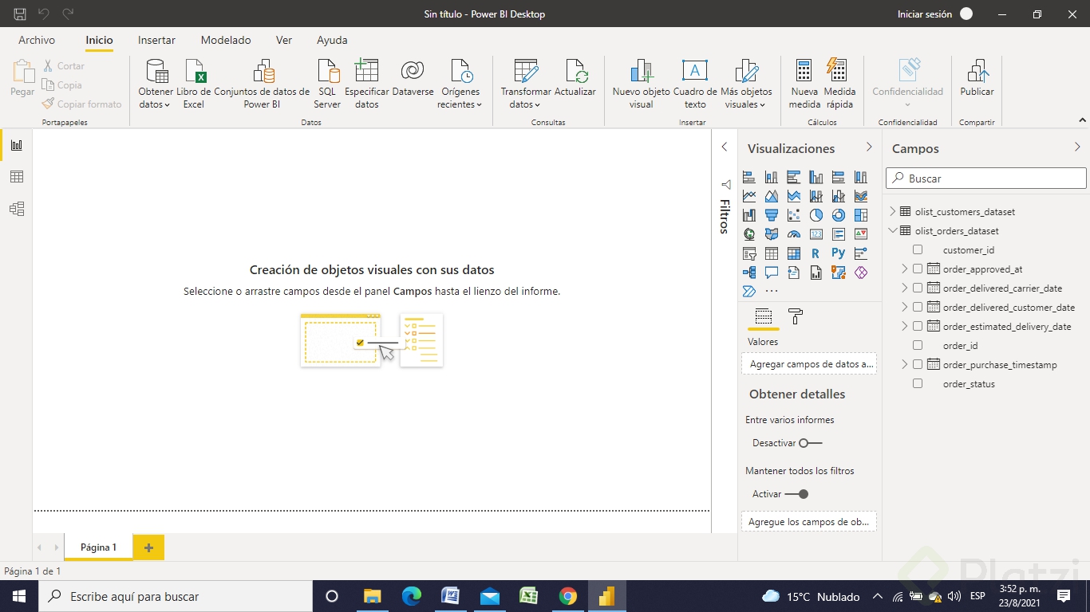1090x612 pixels.
Task: Open Model view in left sidebar
Action: click(x=17, y=209)
